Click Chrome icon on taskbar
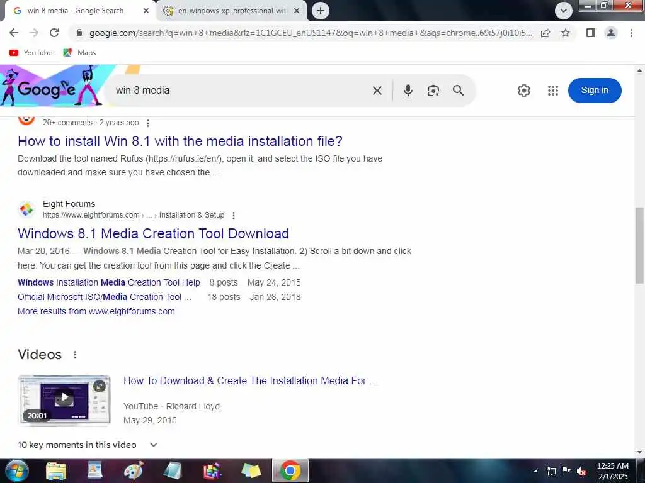This screenshot has width=645, height=483. click(x=290, y=470)
